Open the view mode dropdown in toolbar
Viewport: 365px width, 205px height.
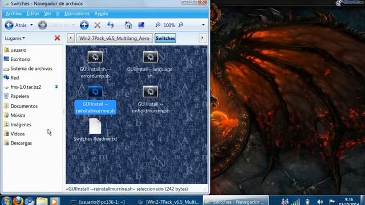203,25
